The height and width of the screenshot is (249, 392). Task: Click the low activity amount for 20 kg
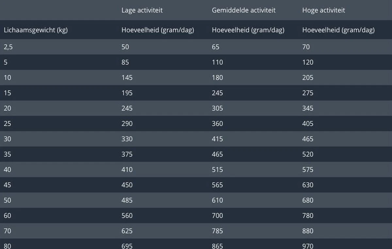tap(127, 108)
